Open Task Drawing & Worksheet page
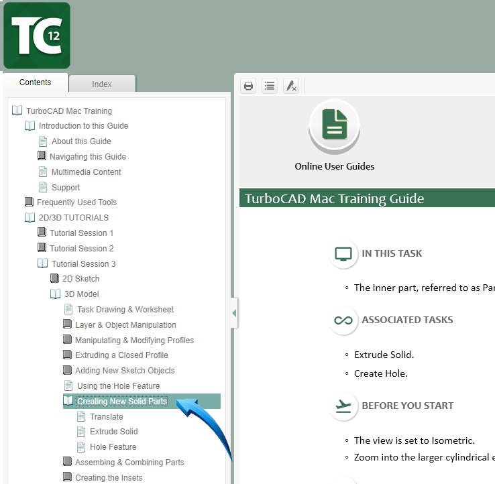Viewport: 495px width, 484px height. click(x=125, y=310)
